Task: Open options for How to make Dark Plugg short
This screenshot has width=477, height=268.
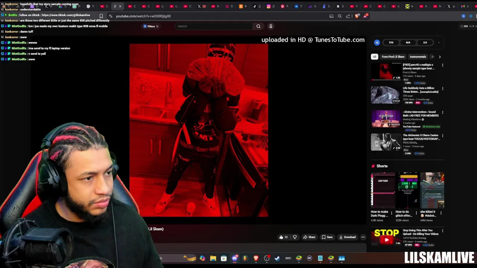Action: click(391, 213)
